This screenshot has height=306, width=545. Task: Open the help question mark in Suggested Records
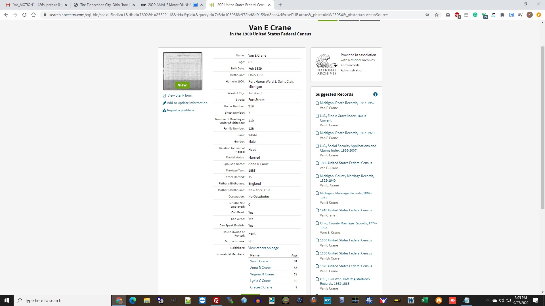click(x=375, y=94)
